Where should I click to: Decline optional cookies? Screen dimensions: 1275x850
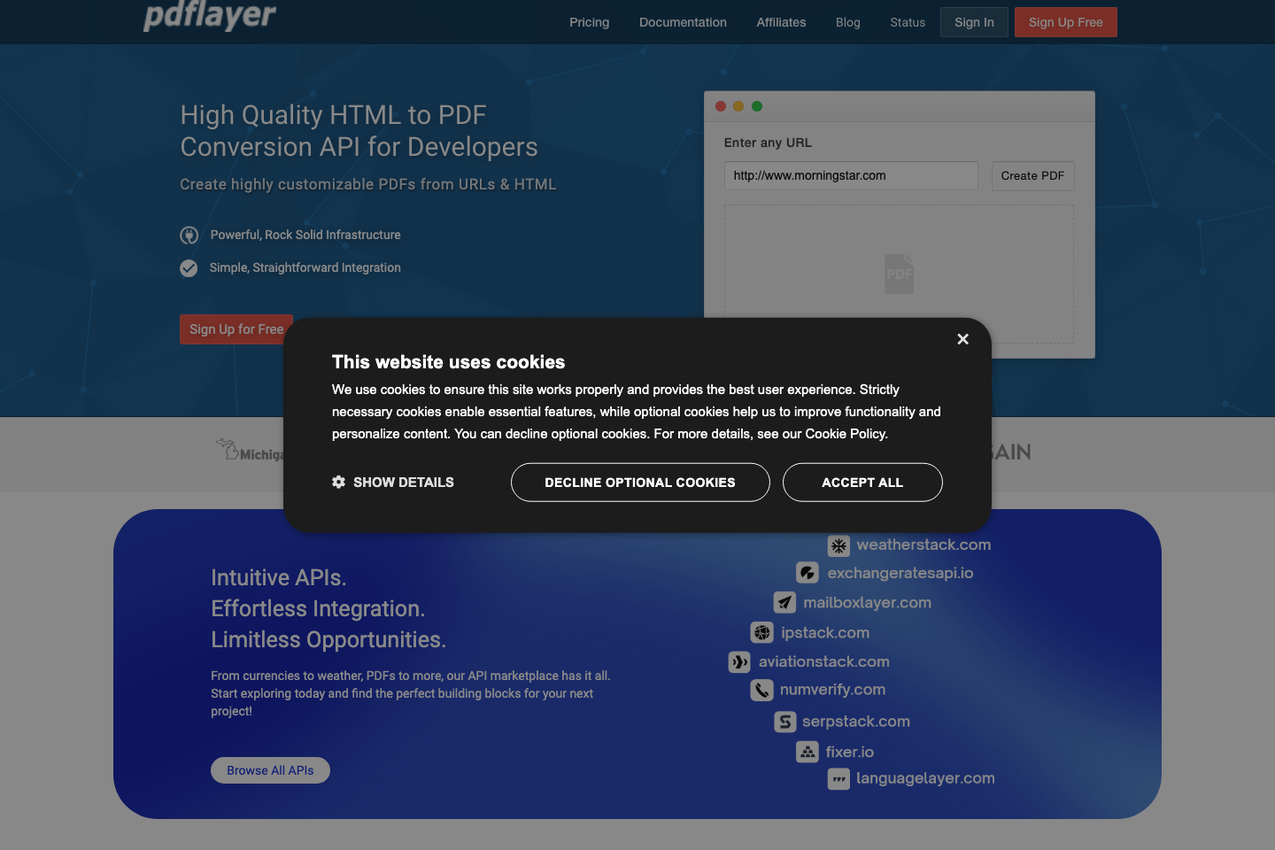click(640, 482)
